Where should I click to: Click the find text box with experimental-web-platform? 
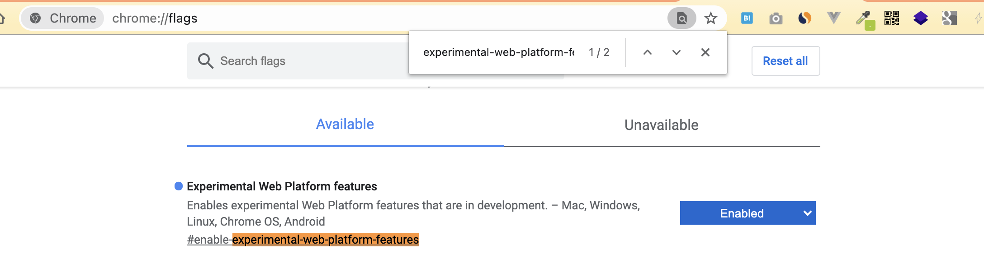coord(498,52)
